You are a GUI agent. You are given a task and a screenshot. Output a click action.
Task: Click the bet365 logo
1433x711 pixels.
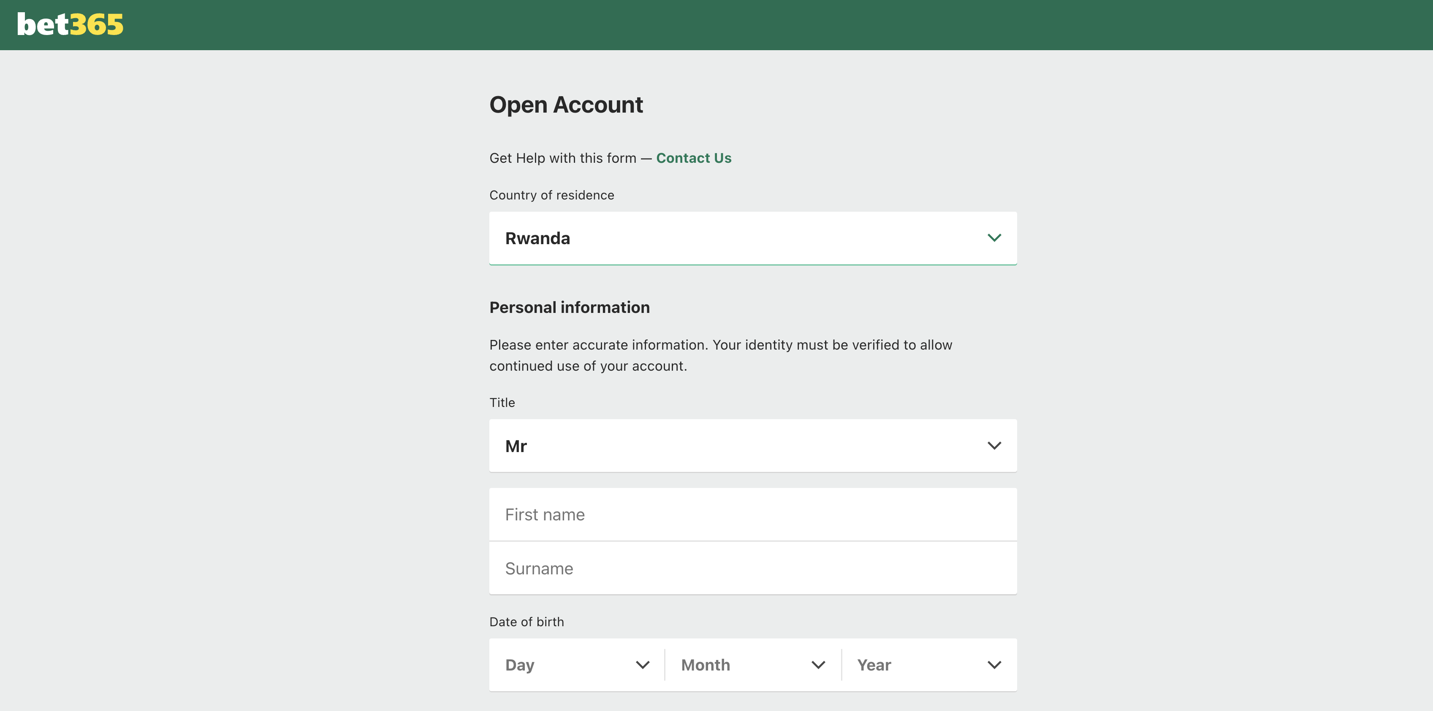pos(70,24)
